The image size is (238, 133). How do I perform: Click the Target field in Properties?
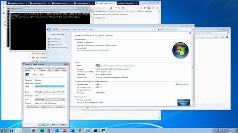pos(50,87)
